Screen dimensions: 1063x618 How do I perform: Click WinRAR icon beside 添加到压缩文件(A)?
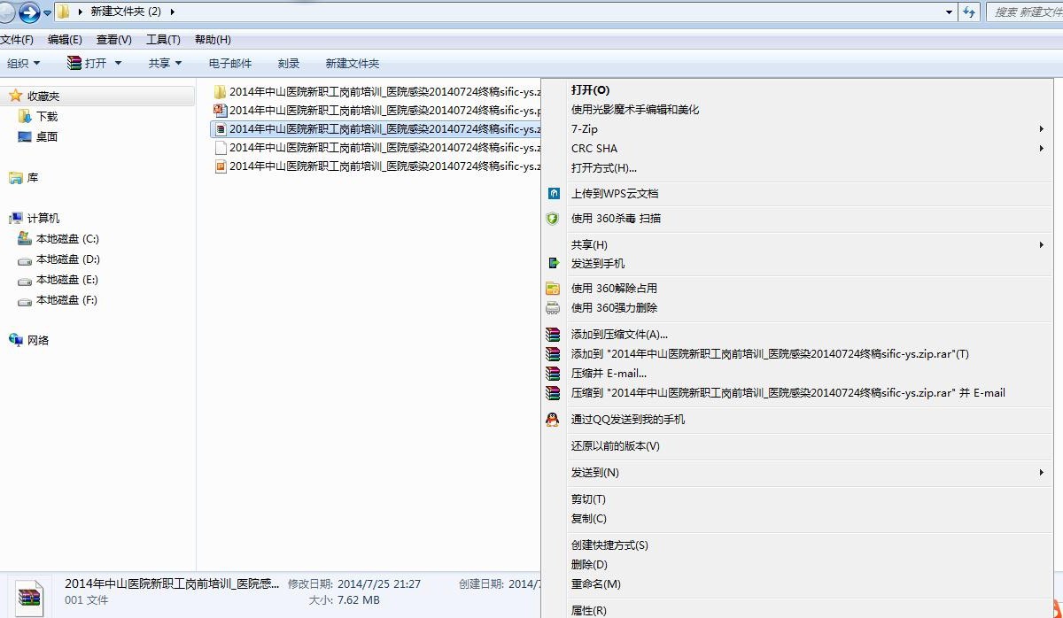click(x=553, y=335)
